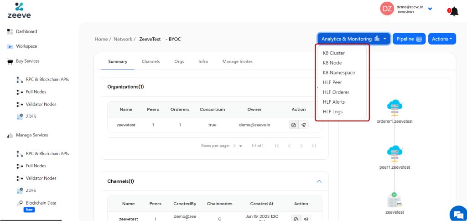Click the Created At column header
Image resolution: width=467 pixels, height=221 pixels.
261,204
